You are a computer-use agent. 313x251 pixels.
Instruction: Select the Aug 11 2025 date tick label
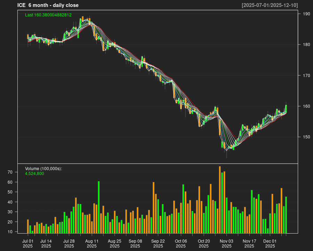click(x=92, y=243)
